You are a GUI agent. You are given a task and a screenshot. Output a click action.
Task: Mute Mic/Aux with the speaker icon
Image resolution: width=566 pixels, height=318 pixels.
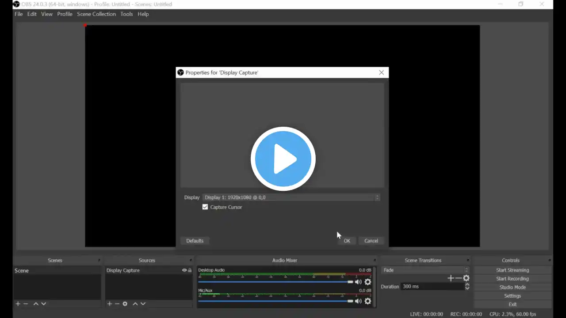[x=358, y=301]
